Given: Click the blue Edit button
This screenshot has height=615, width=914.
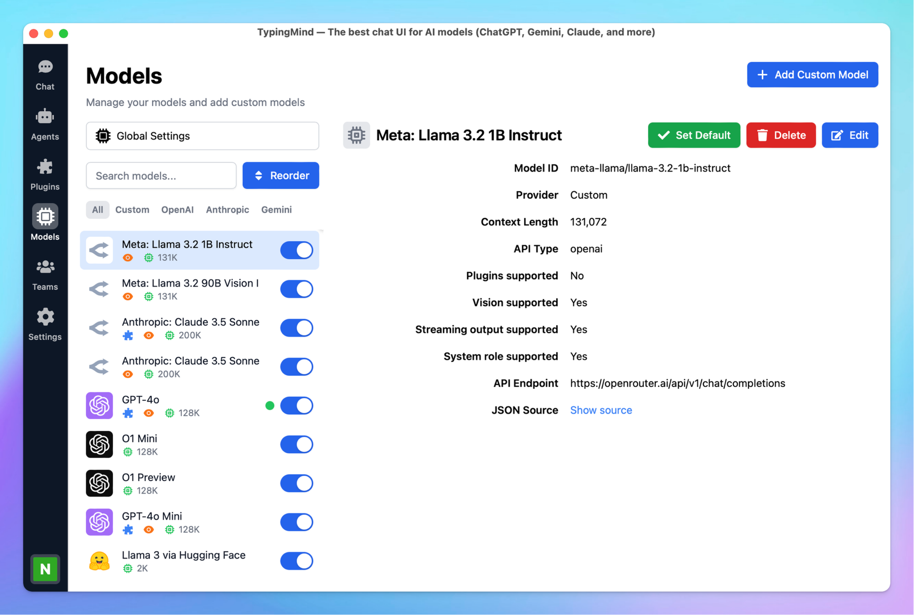Looking at the screenshot, I should click(850, 135).
